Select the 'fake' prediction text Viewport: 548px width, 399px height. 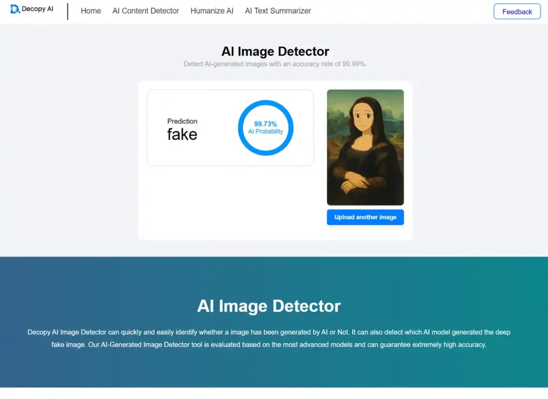(x=182, y=134)
